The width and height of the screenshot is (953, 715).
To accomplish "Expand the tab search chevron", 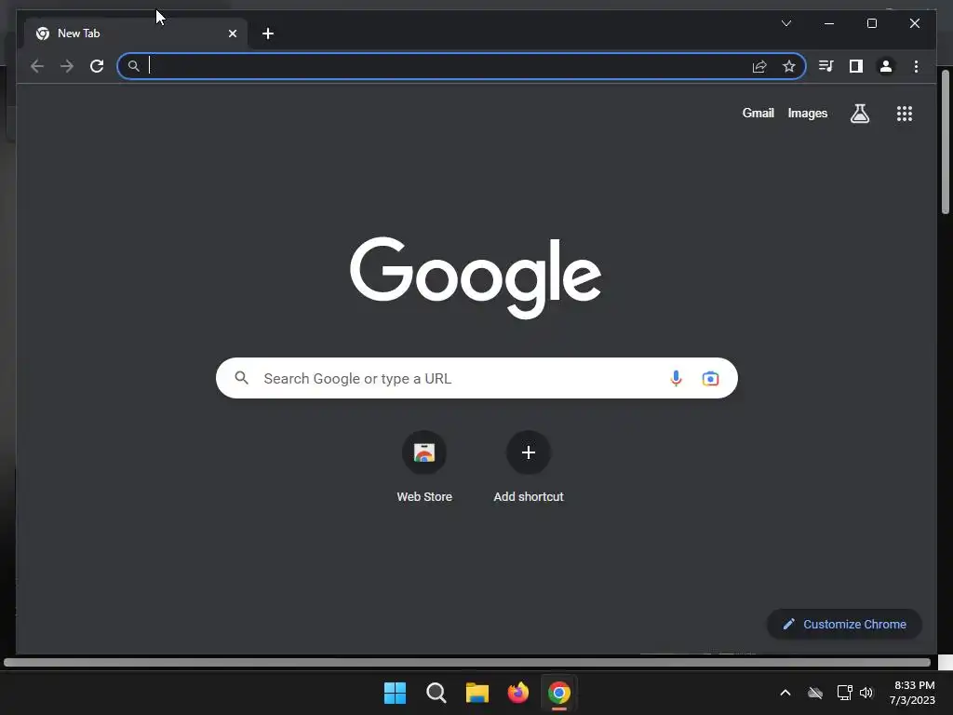I will pyautogui.click(x=785, y=23).
